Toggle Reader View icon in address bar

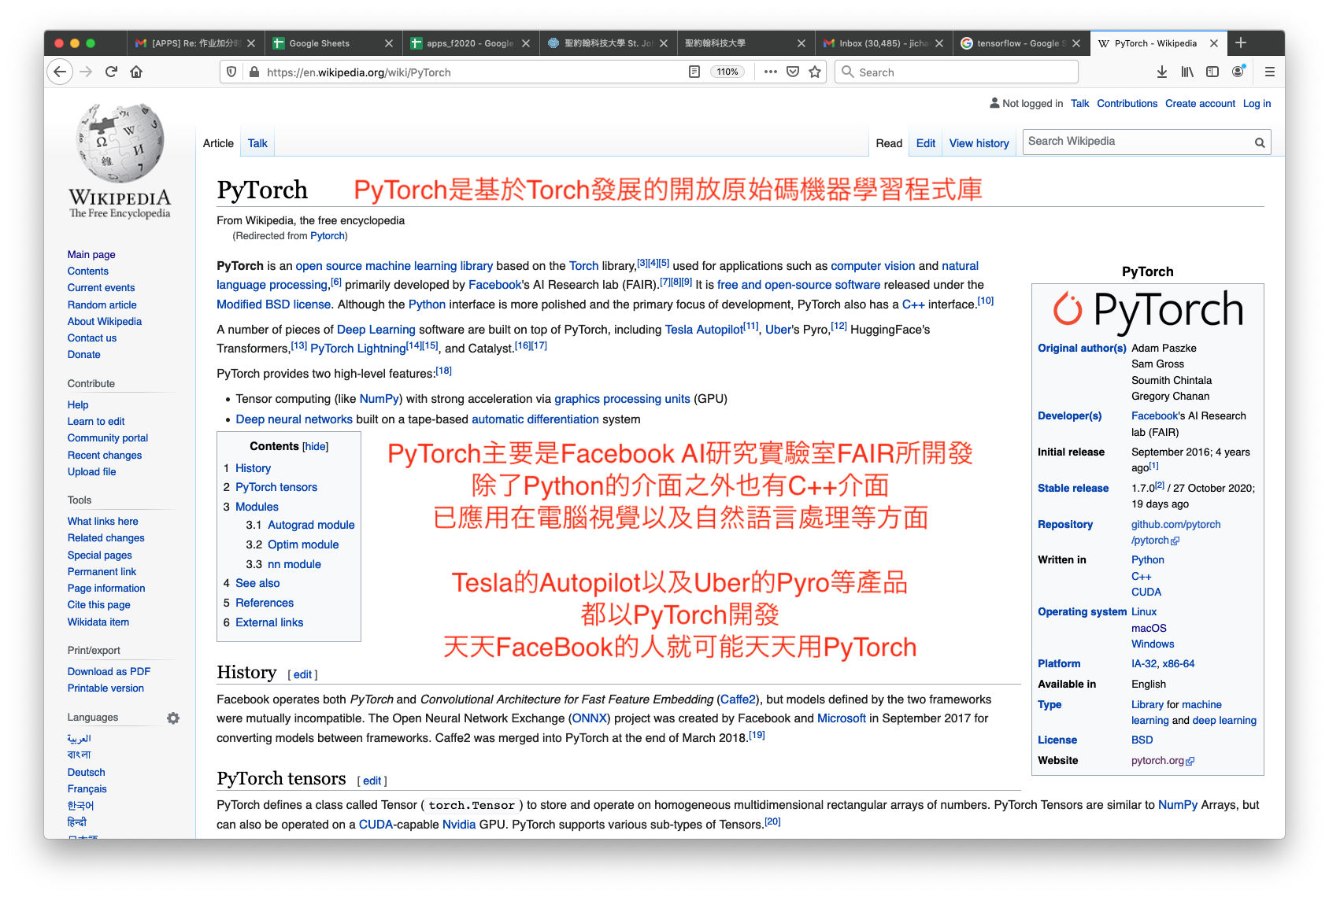[694, 72]
